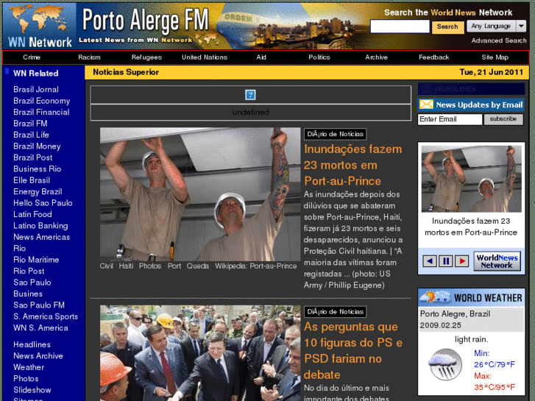Open the Rio Maritime link

click(36, 260)
